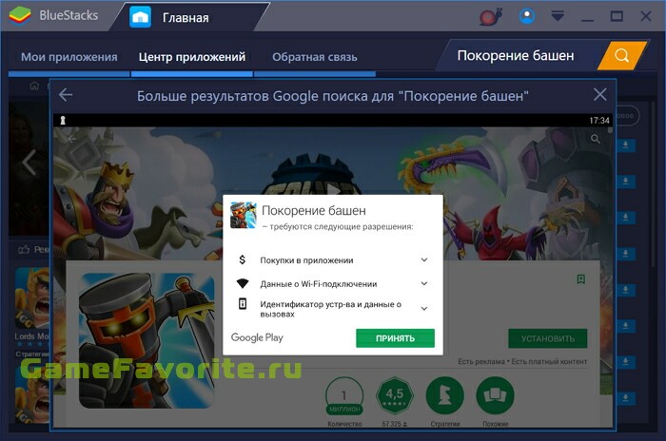Click the orange search magnifier button

click(x=622, y=56)
